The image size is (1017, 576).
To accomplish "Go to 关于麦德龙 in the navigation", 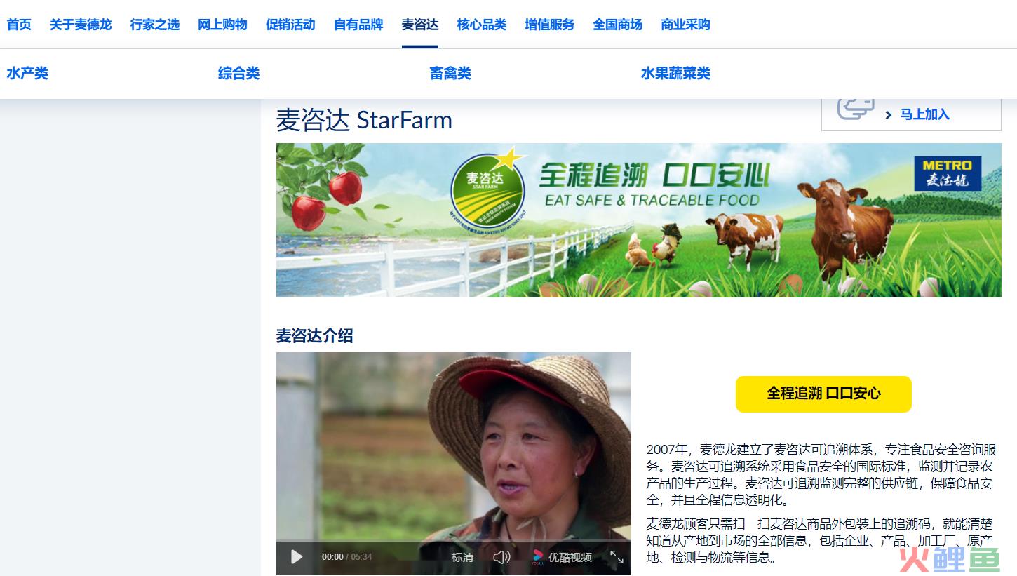I will [81, 25].
